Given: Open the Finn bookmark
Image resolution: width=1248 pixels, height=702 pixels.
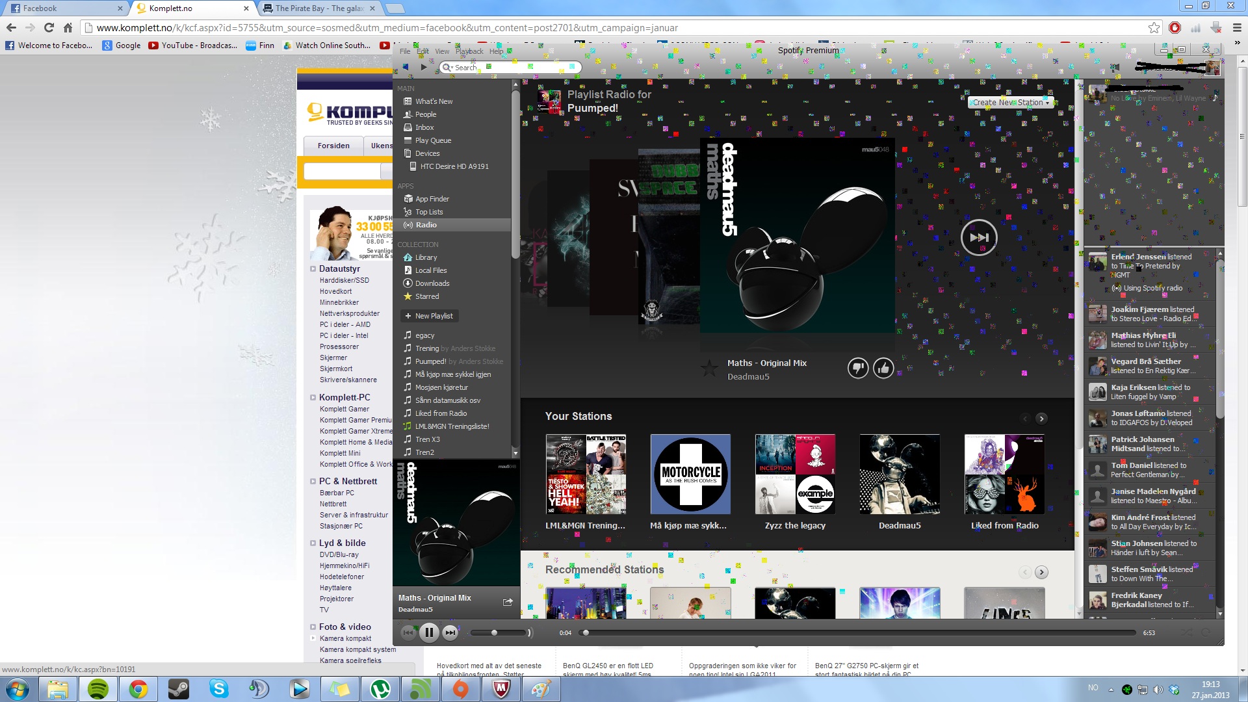Looking at the screenshot, I should [260, 45].
